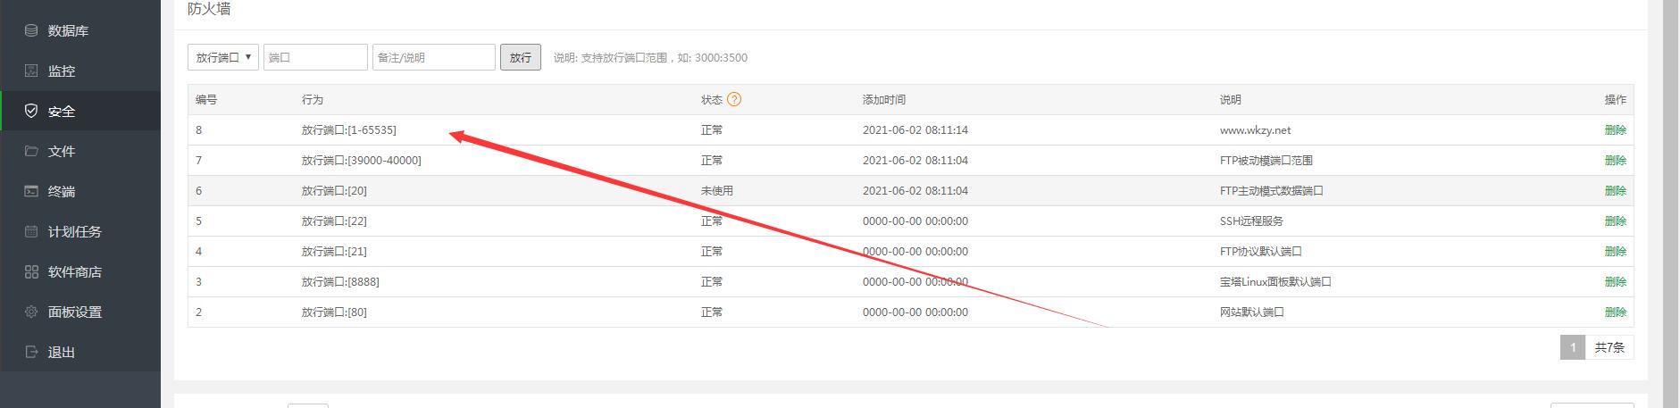Click the 端口 port input field

(x=315, y=57)
